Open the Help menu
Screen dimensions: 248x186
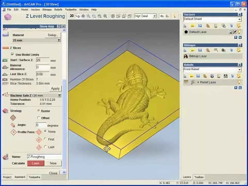pos(94,10)
